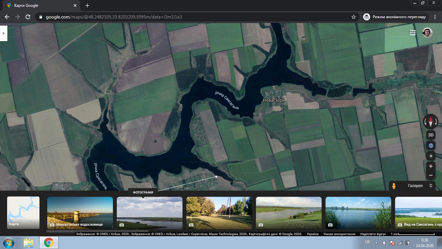Switch to Карта map view

coord(23,213)
